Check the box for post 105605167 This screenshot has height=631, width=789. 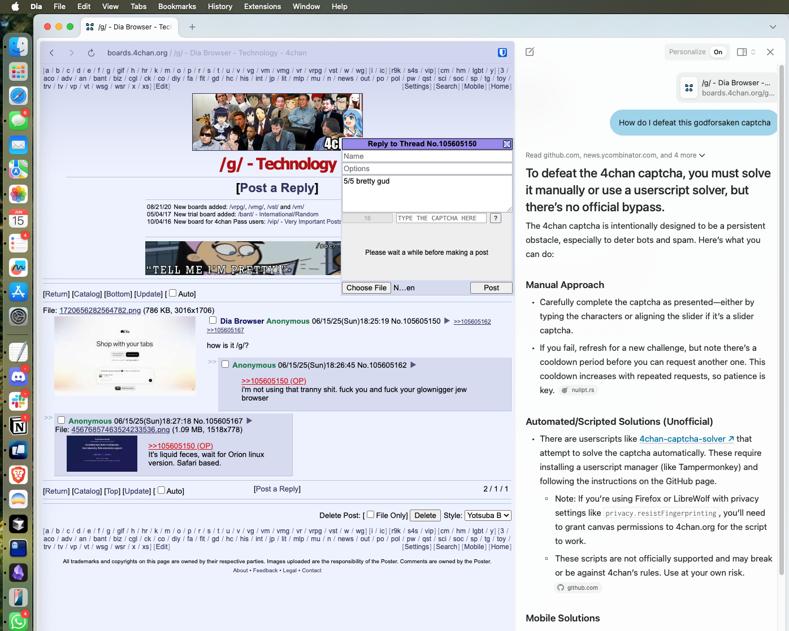tap(61, 420)
